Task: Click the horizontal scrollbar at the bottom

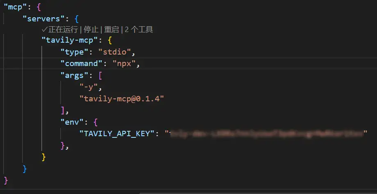Action: (258, 192)
